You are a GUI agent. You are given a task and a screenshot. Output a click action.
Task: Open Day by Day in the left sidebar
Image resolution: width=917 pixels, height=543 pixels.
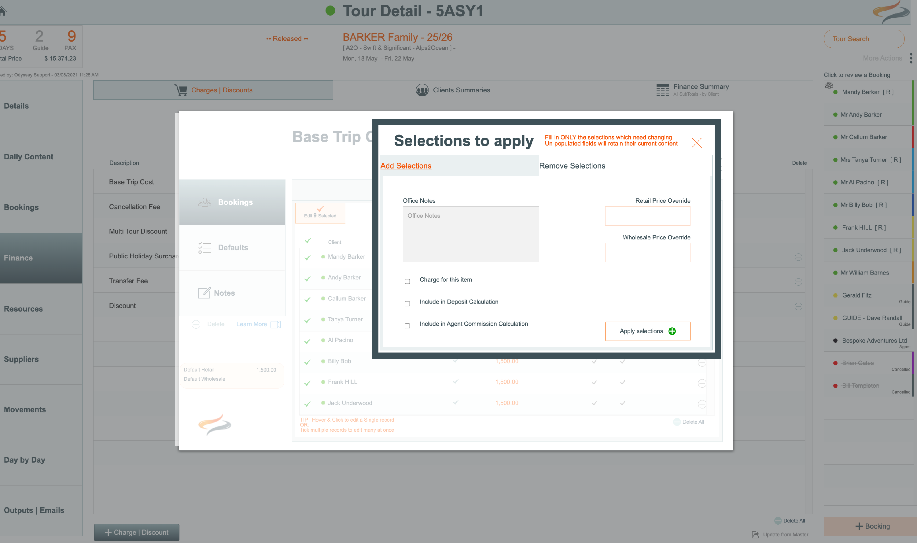pos(41,460)
